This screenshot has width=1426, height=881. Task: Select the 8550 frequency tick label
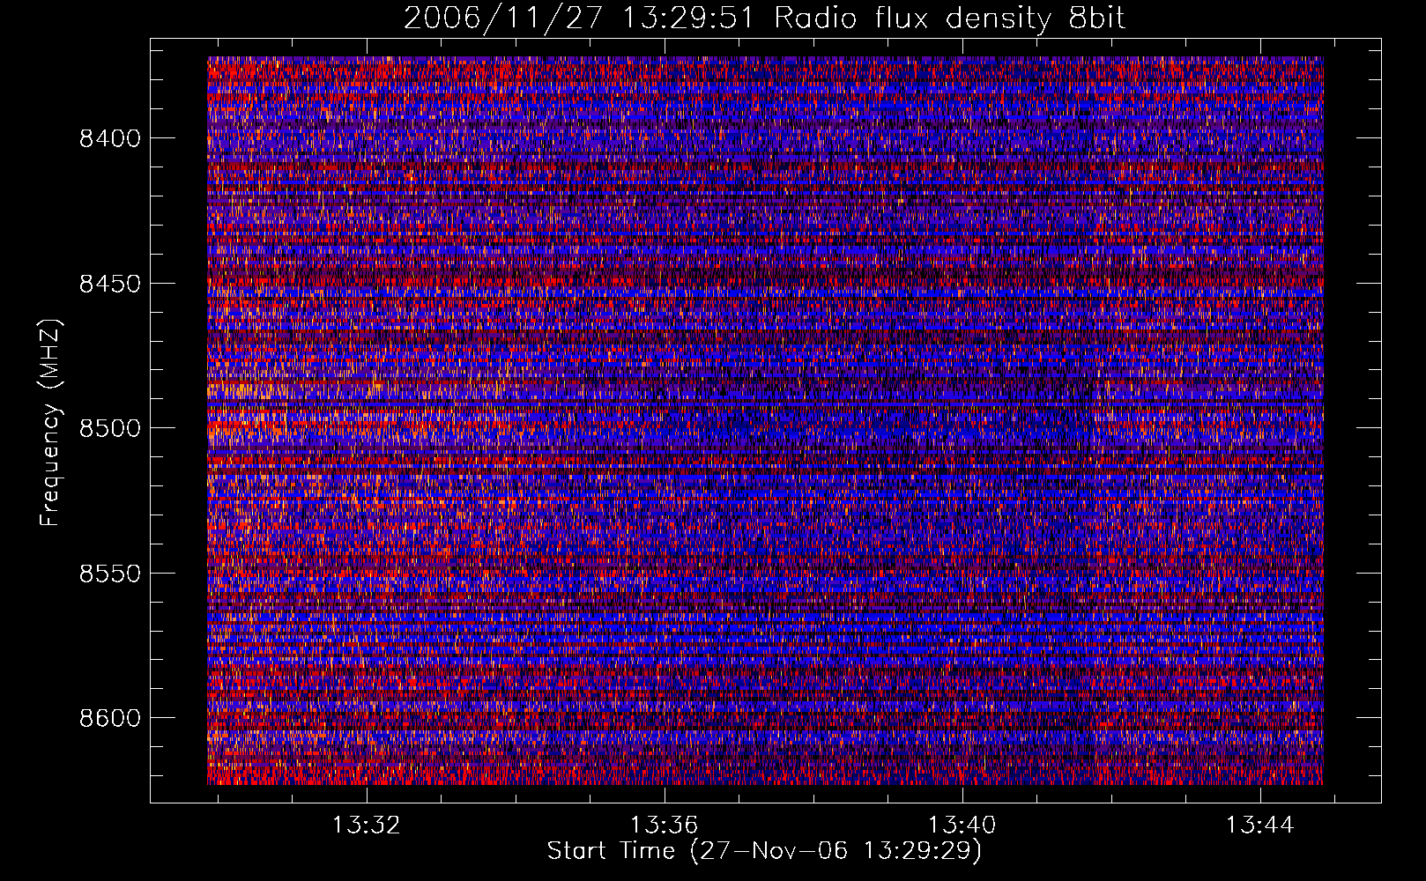point(110,574)
